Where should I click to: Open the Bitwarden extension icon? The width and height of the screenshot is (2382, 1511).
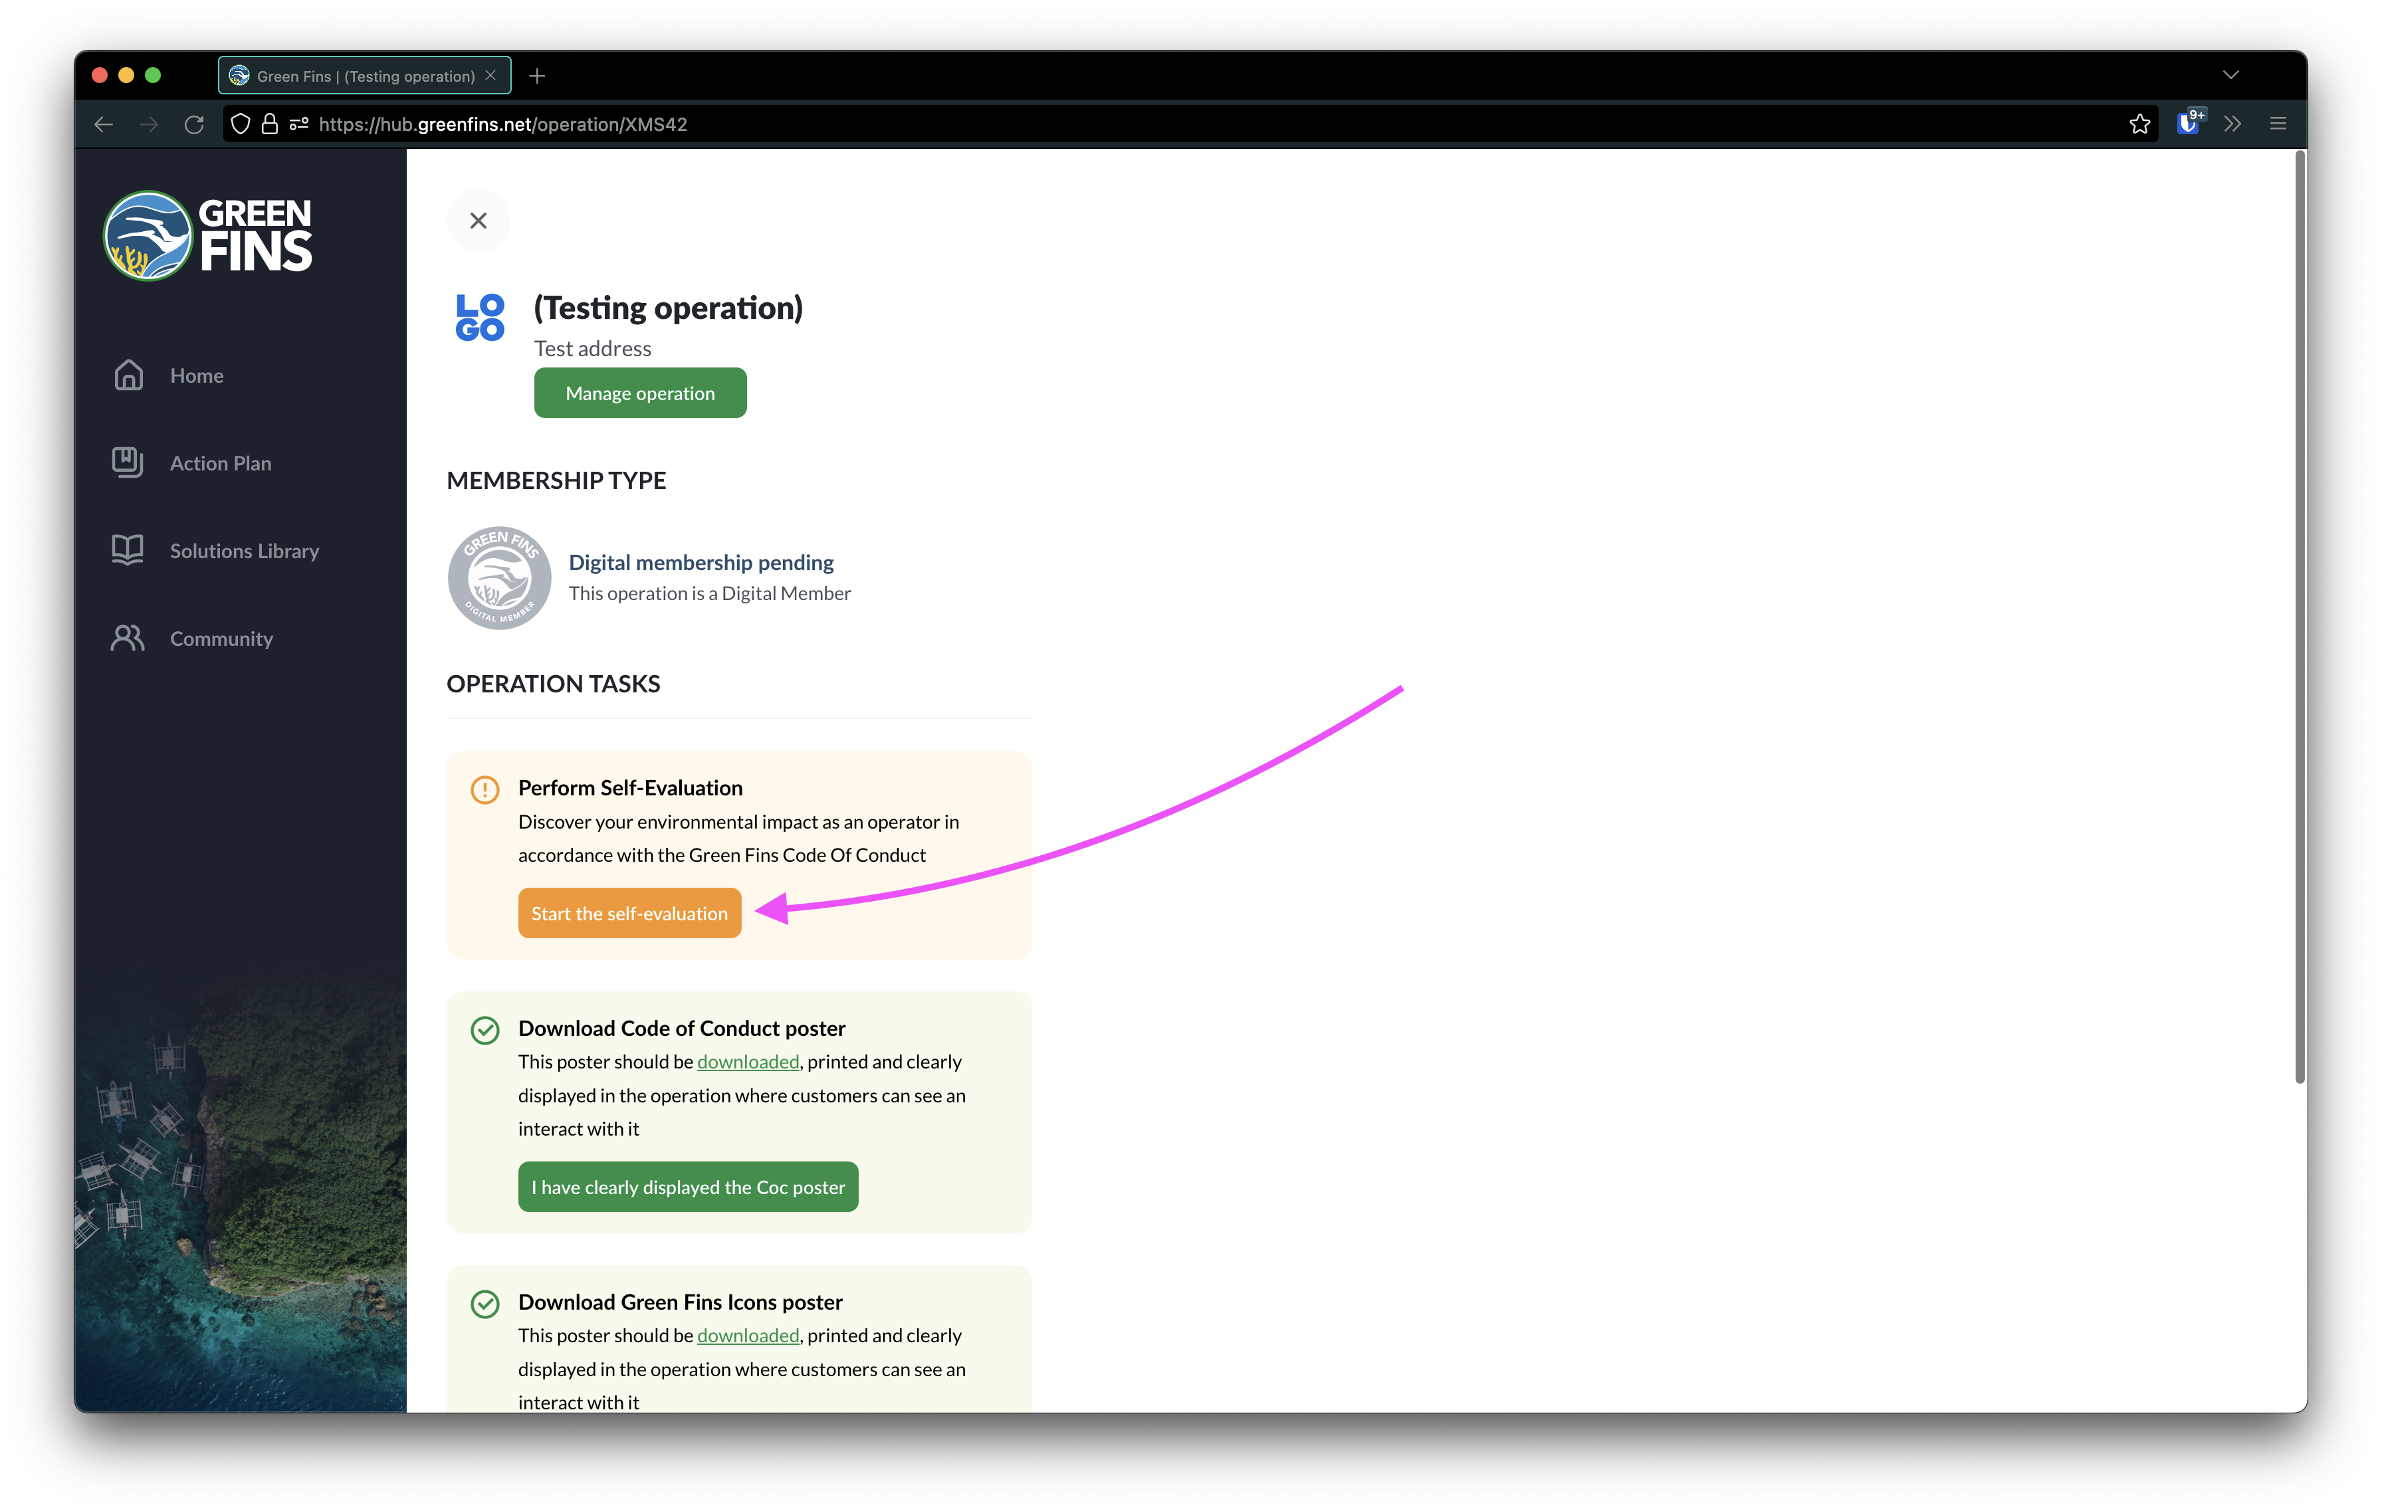[2189, 123]
